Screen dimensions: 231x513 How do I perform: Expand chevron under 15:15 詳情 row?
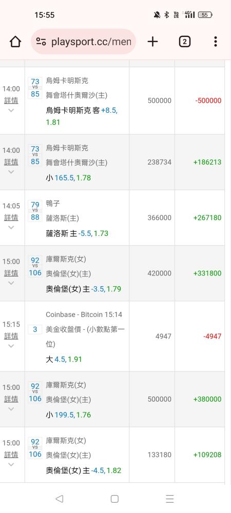(x=11, y=346)
